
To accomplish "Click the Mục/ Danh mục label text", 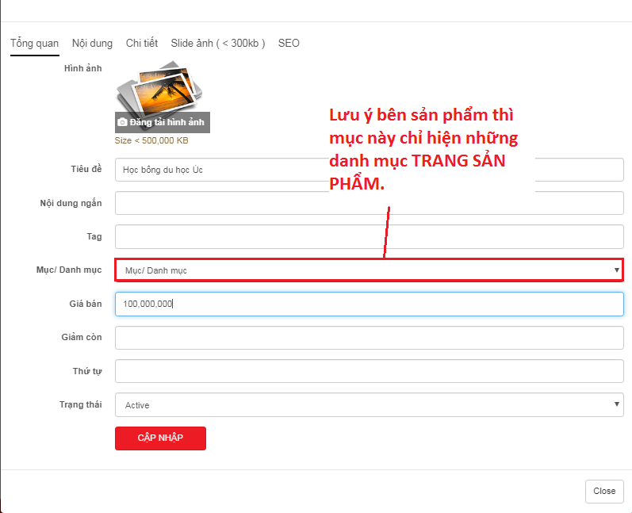I will point(70,270).
